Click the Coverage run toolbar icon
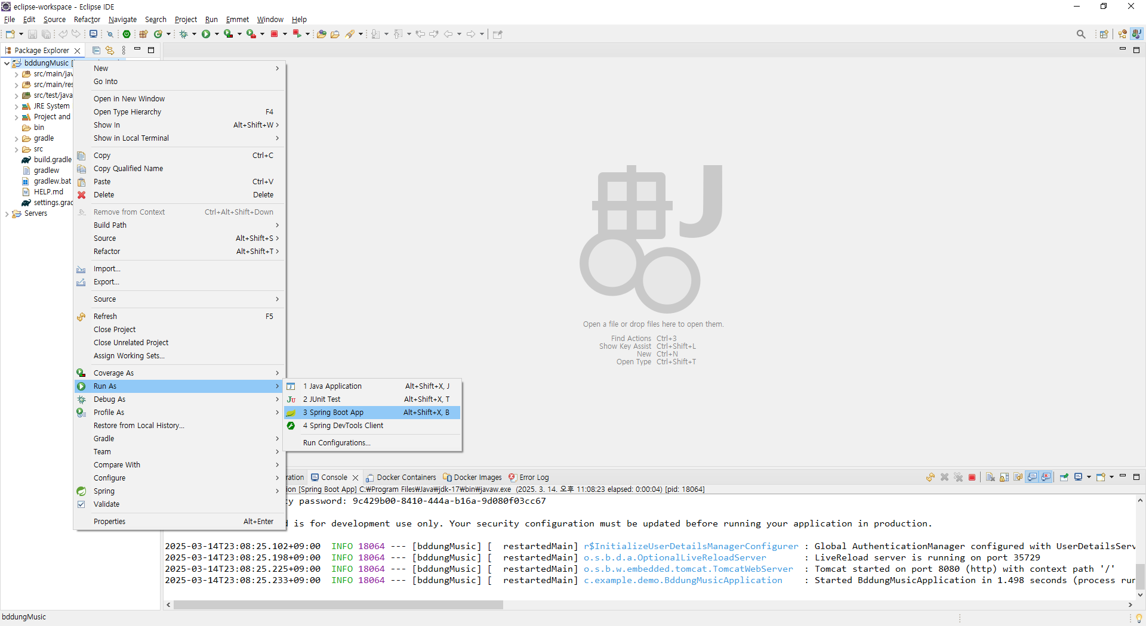This screenshot has width=1146, height=626. [229, 34]
